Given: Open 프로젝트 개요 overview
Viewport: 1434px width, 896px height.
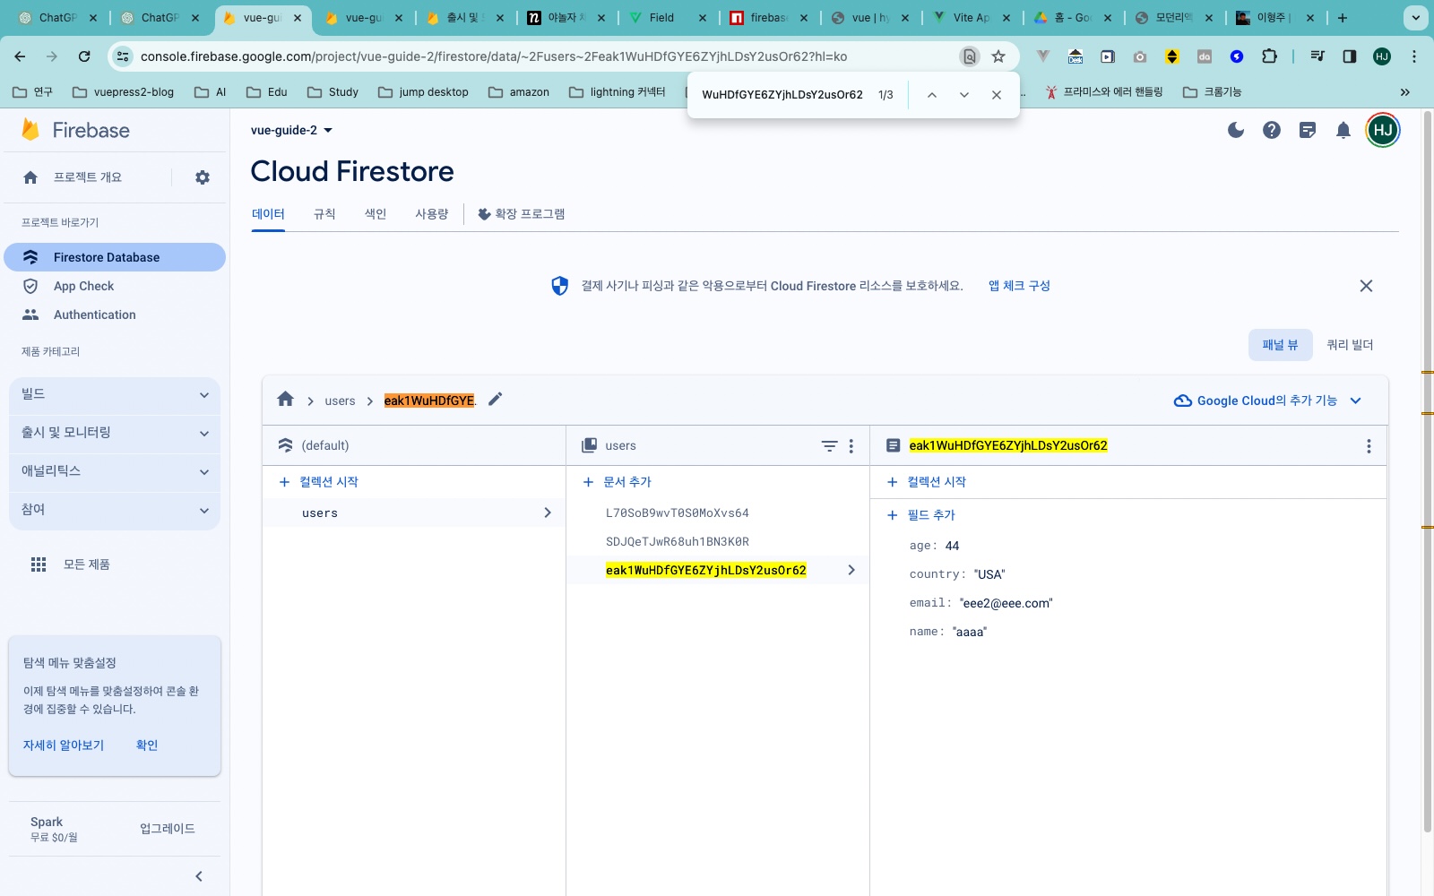Looking at the screenshot, I should point(87,177).
